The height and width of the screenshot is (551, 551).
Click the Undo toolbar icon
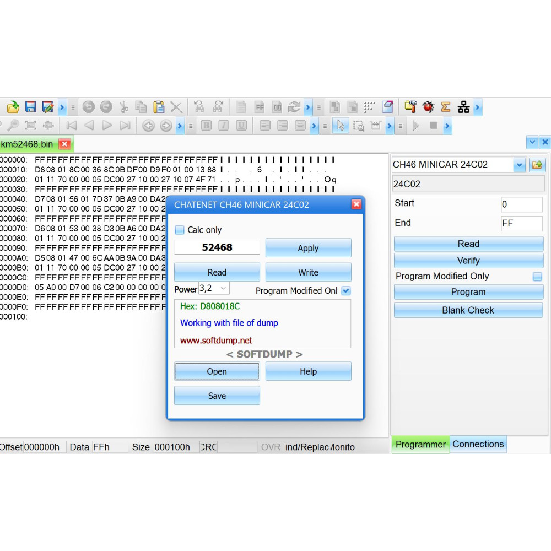[x=89, y=107]
